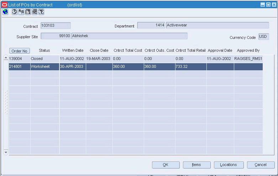Click the gray clock-globe toolbar icon
278x176 pixels.
[x=15, y=12]
